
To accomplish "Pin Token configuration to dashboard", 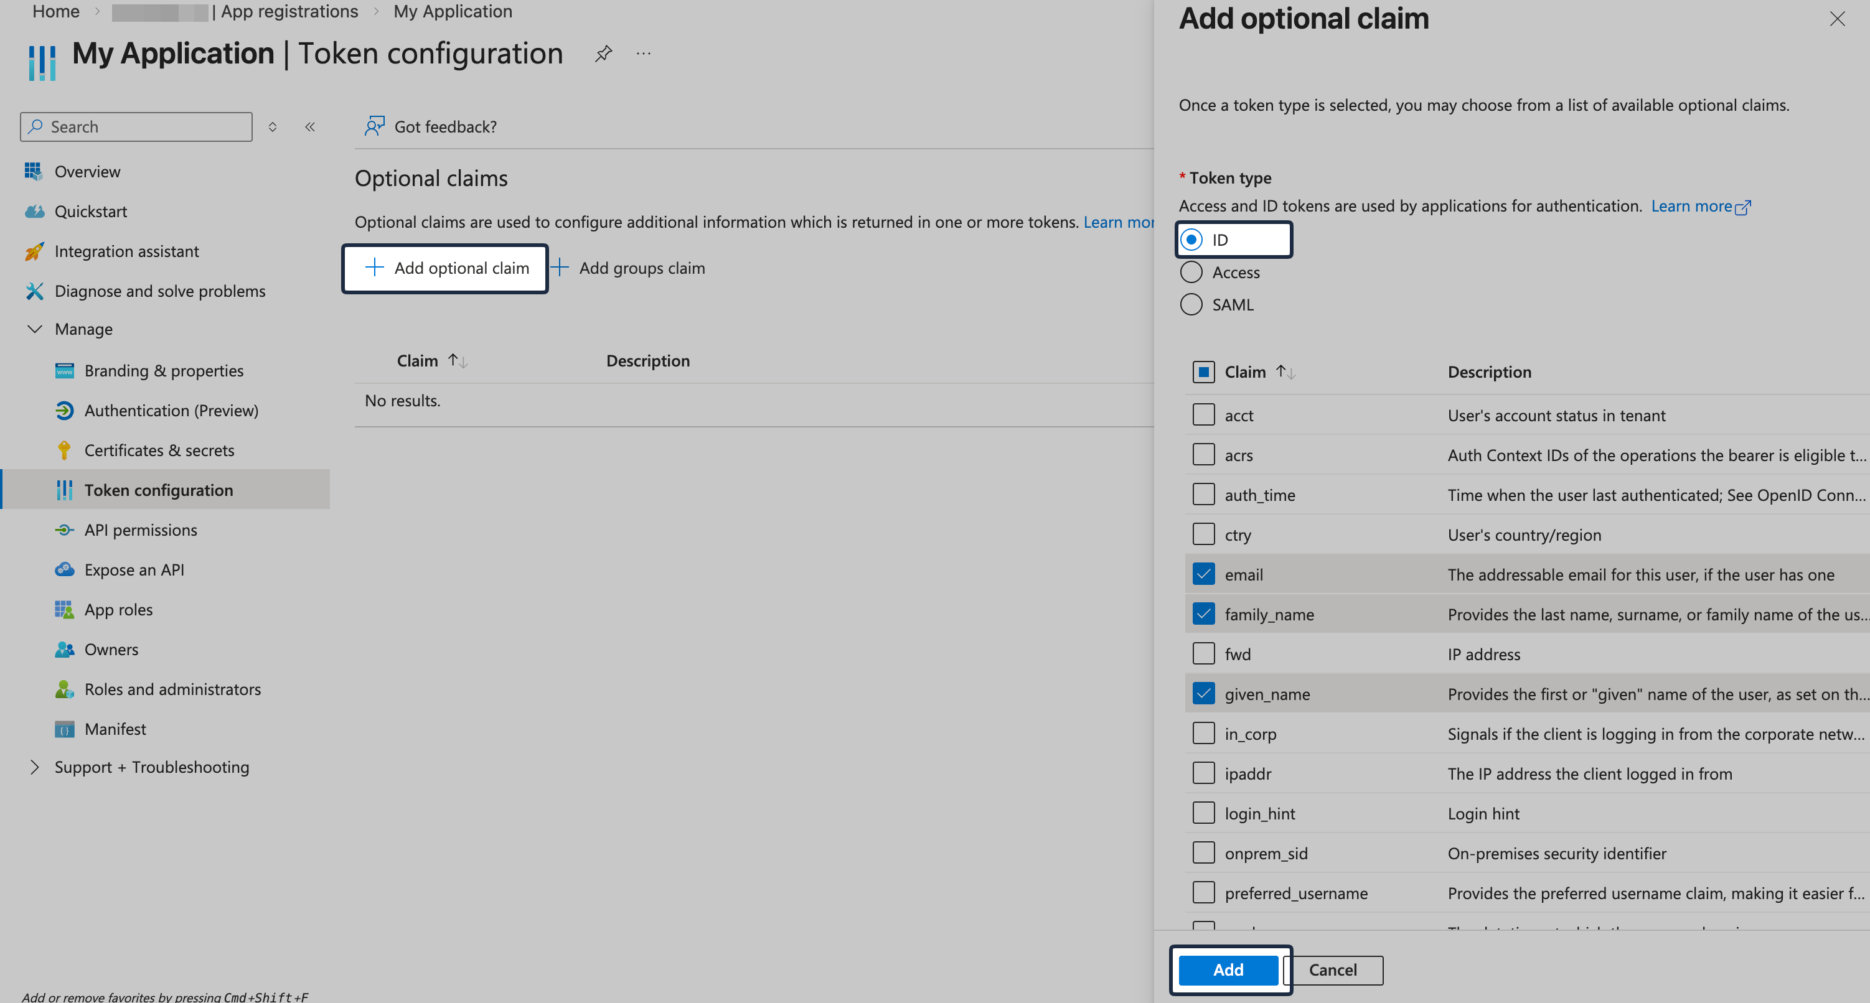I will pyautogui.click(x=603, y=53).
